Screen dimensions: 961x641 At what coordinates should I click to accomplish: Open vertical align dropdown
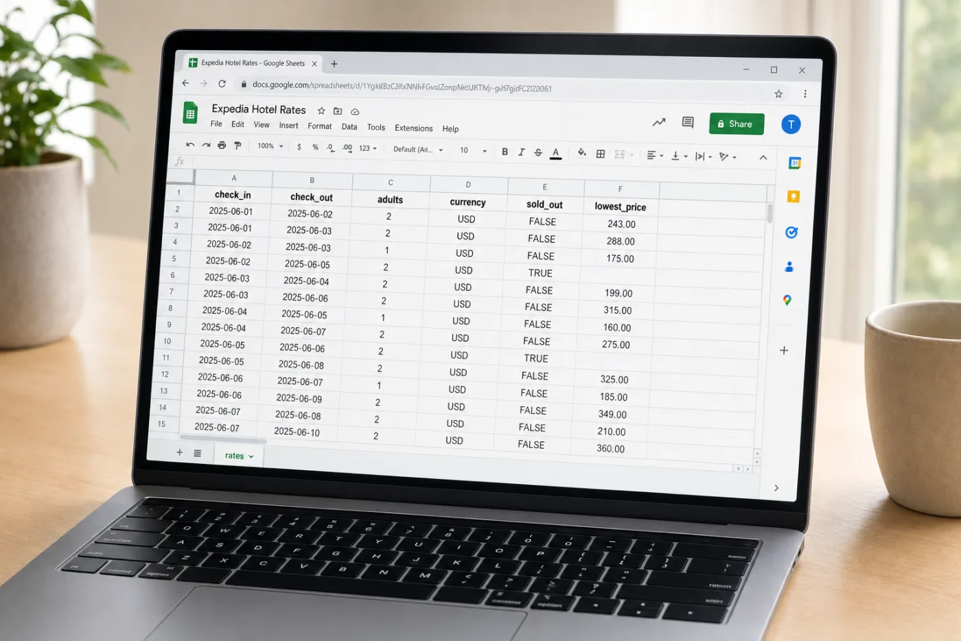pyautogui.click(x=679, y=156)
